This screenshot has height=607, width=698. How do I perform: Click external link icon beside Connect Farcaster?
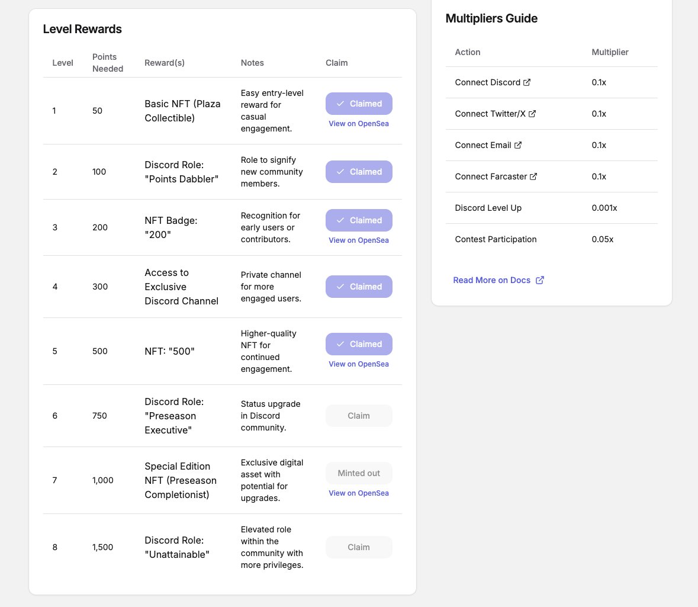[x=533, y=176]
